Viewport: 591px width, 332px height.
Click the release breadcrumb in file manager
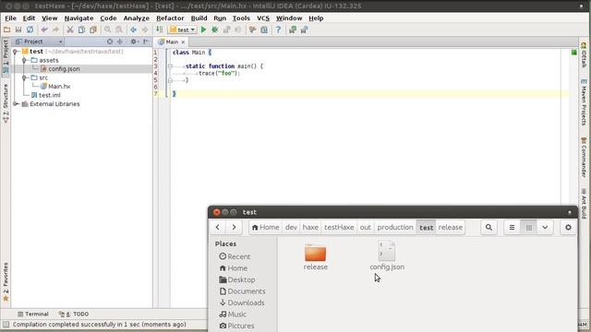450,228
